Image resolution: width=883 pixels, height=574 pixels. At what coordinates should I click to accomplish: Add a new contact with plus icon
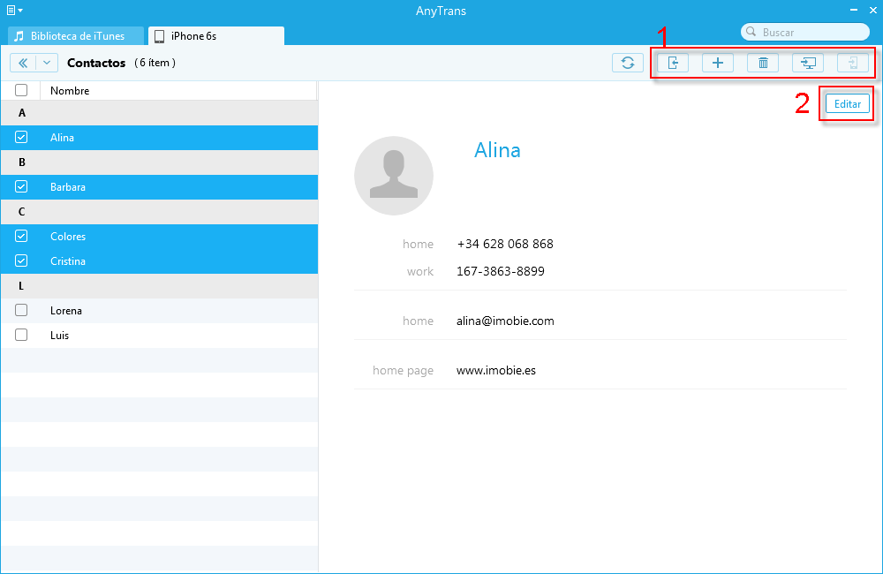[x=717, y=63]
